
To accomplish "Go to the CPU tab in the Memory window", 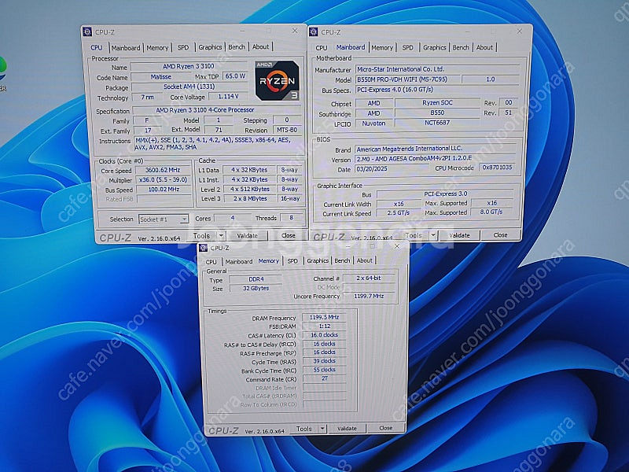I will tap(212, 261).
